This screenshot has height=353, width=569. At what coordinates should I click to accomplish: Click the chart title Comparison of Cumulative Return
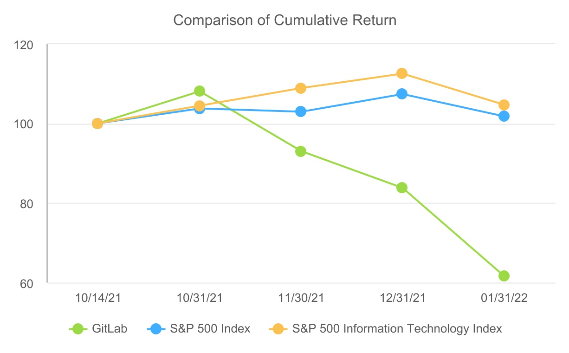284,20
